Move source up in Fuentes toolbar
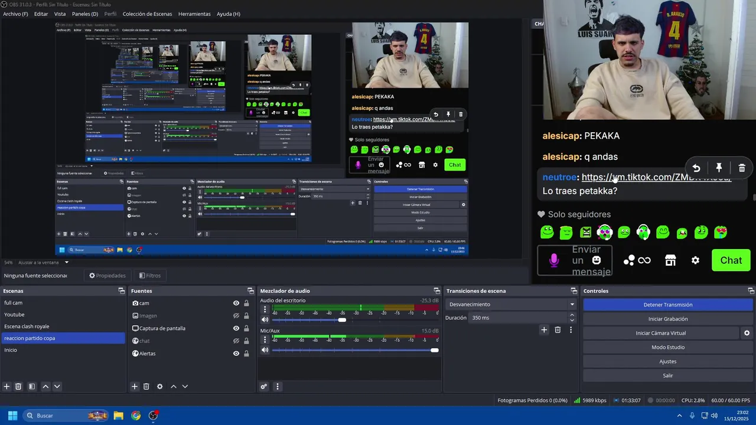Viewport: 756px width, 425px height. pyautogui.click(x=174, y=387)
